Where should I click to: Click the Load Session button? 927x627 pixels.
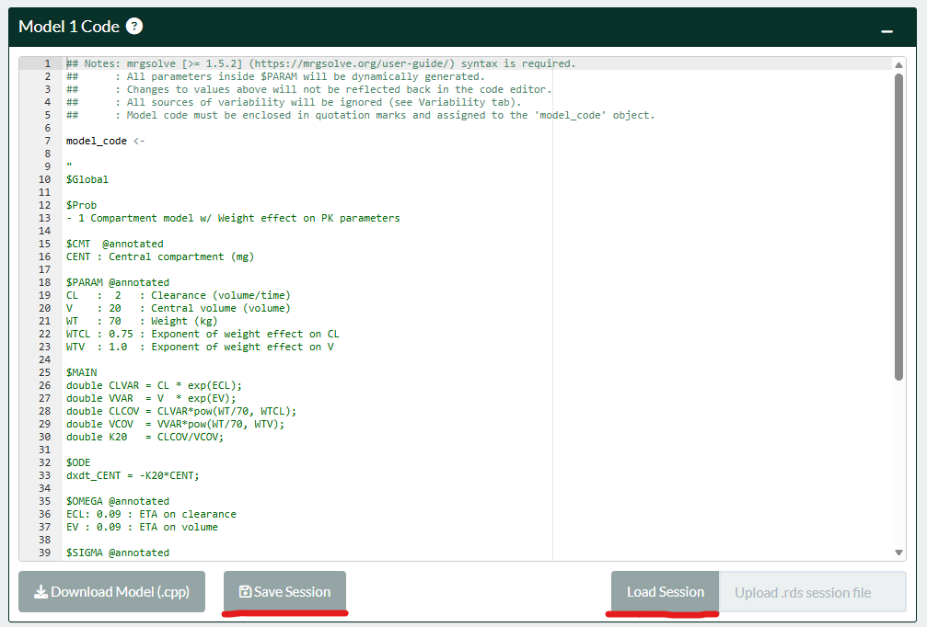[665, 592]
